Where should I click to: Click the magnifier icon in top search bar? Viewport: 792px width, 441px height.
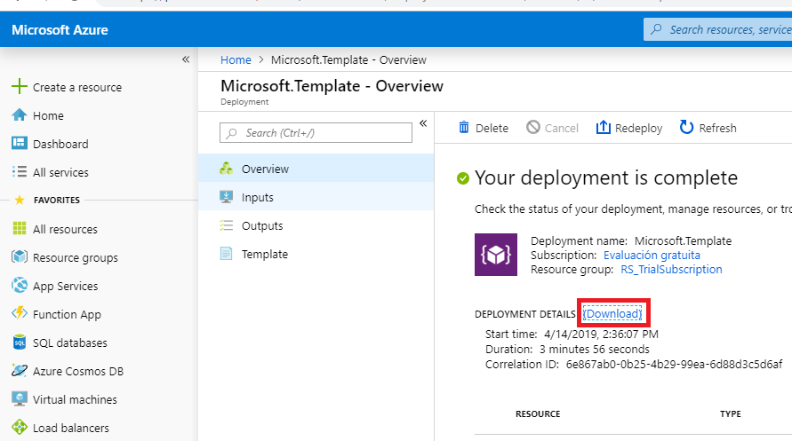click(656, 29)
